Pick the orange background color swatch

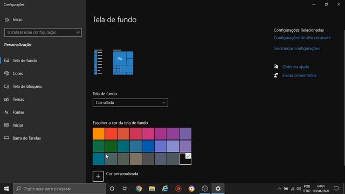(x=99, y=134)
